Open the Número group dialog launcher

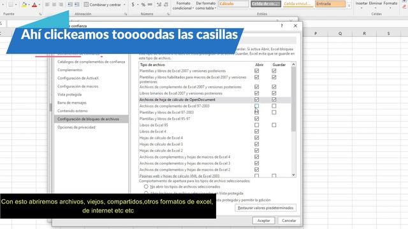click(x=168, y=14)
